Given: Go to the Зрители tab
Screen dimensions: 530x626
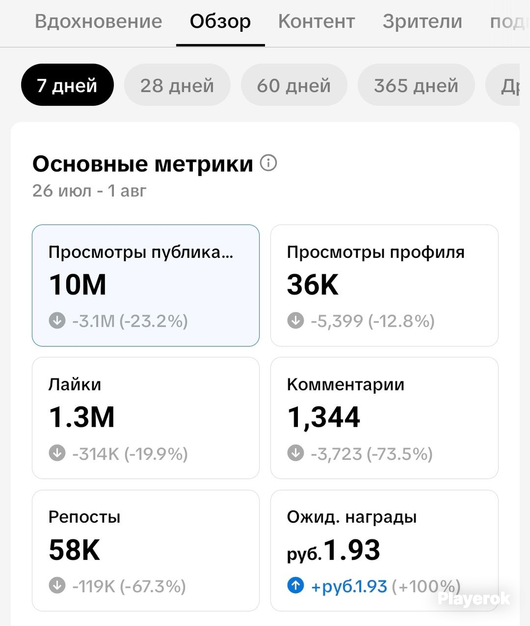Looking at the screenshot, I should tap(422, 21).
